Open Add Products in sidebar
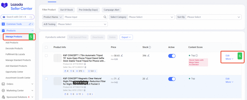 [12, 43]
